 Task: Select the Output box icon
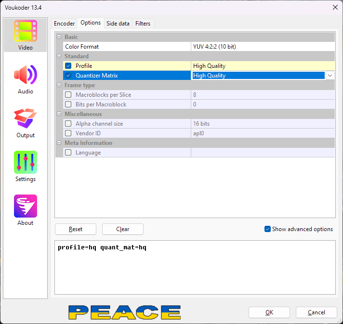pos(26,119)
